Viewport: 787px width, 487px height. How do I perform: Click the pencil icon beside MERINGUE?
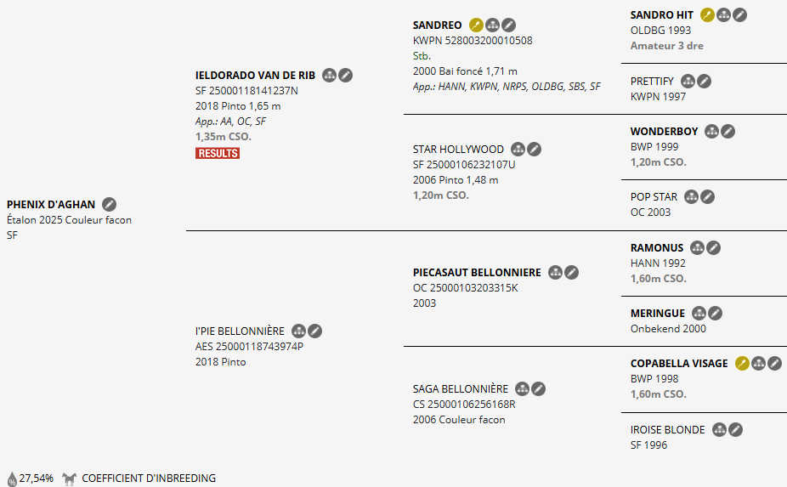point(716,314)
